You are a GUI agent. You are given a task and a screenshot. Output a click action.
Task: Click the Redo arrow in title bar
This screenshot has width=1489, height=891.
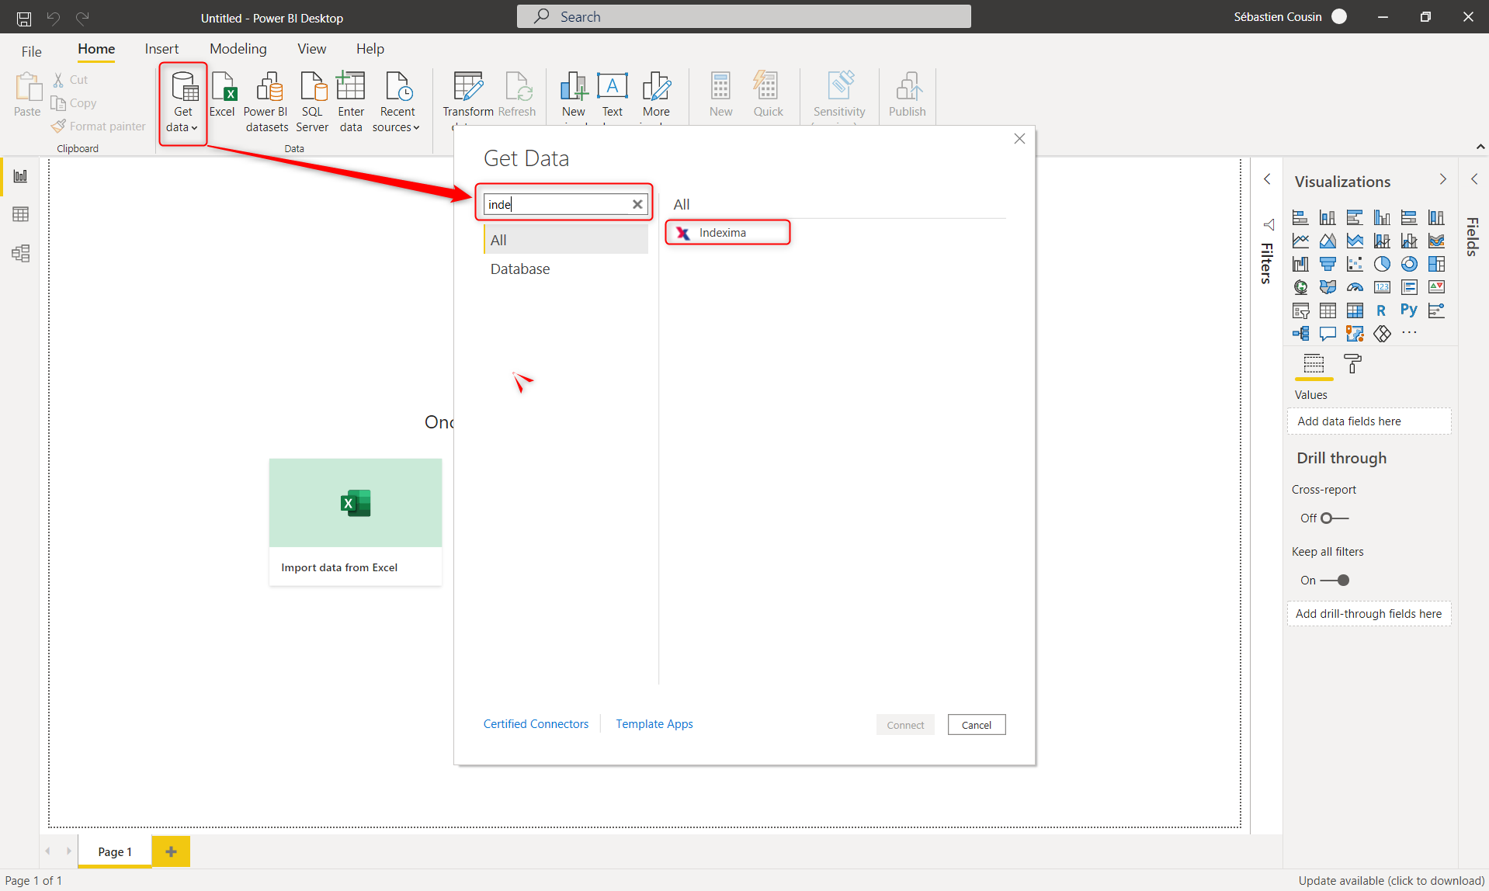[82, 17]
